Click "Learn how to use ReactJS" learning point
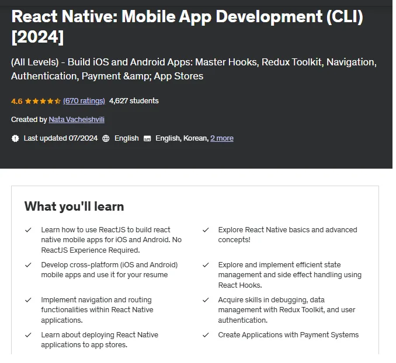 point(112,240)
